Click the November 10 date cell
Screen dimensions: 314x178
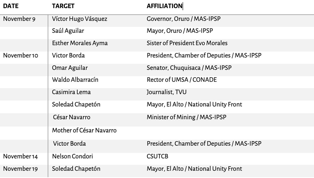click(20, 56)
